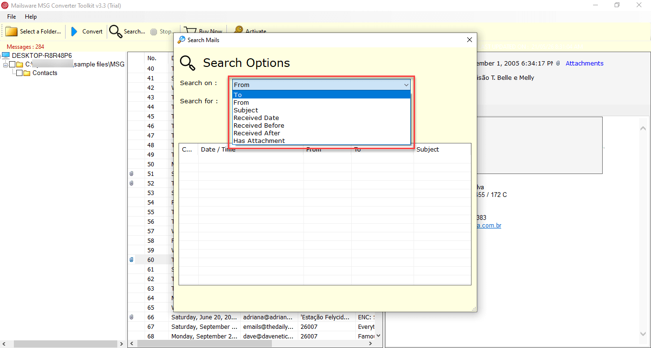Choose 'From' option in the dropdown list
This screenshot has height=348, width=651.
pos(321,102)
